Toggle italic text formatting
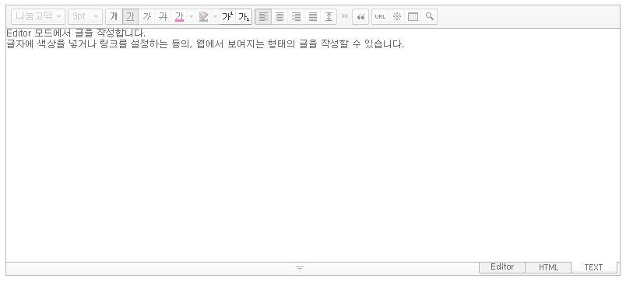 (x=146, y=17)
